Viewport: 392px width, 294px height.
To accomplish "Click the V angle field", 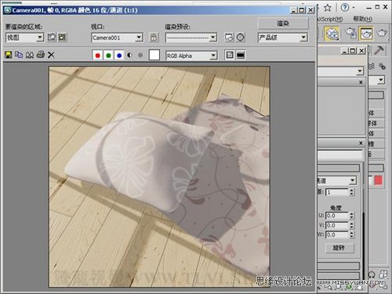I will click(337, 225).
